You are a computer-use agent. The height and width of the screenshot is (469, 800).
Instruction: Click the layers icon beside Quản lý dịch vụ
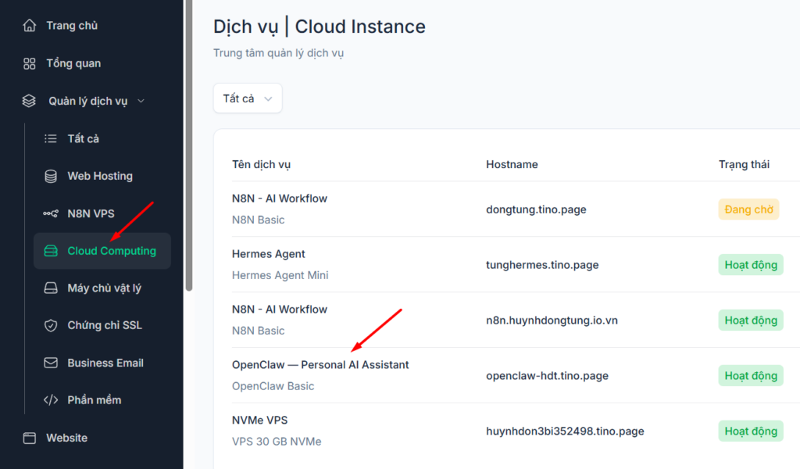[29, 101]
